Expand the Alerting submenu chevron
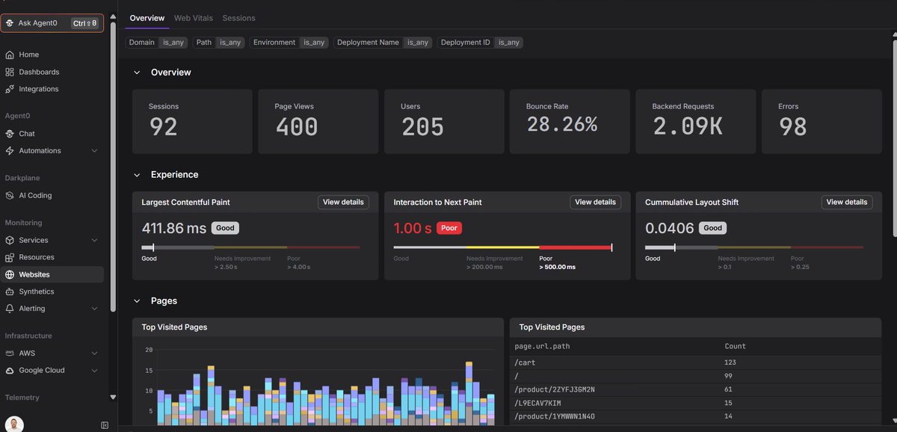Screen dimensions: 897x432 (x=94, y=309)
